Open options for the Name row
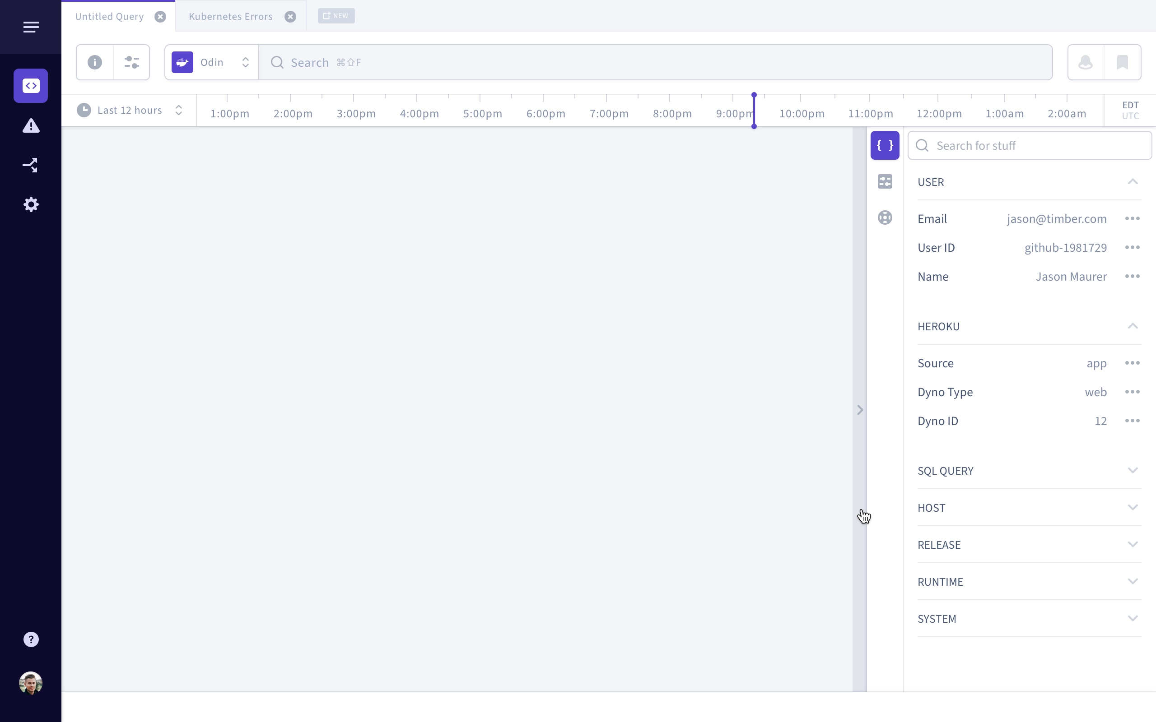Screen dimensions: 1156x722 tap(1132, 277)
